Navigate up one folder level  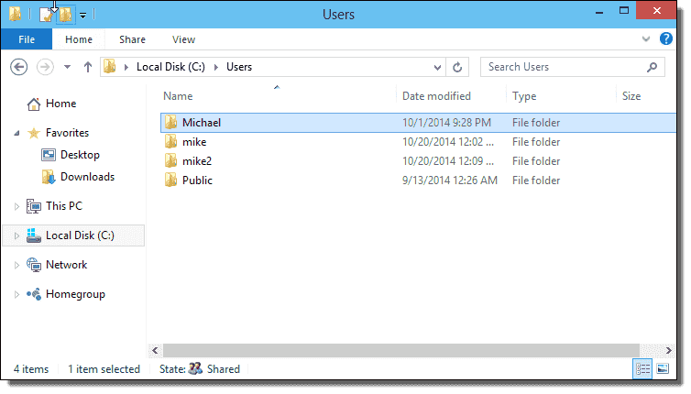[x=88, y=67]
